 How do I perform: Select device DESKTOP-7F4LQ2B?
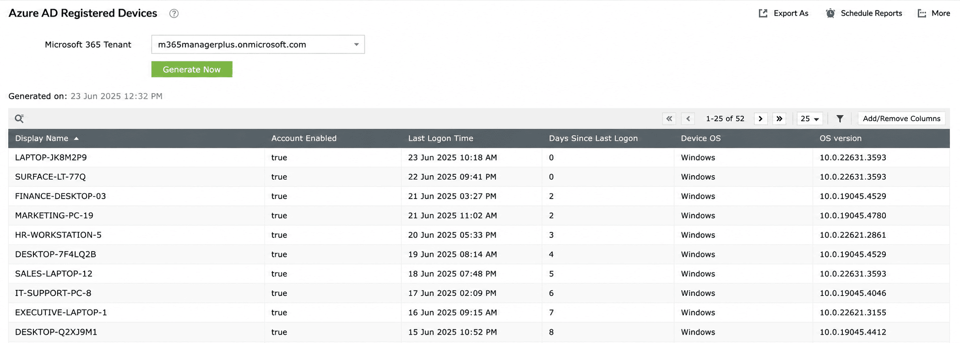(55, 254)
